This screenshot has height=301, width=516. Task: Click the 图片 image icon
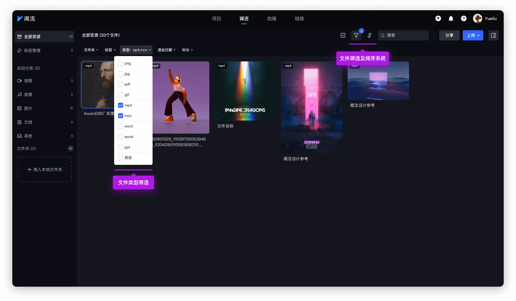[19, 108]
